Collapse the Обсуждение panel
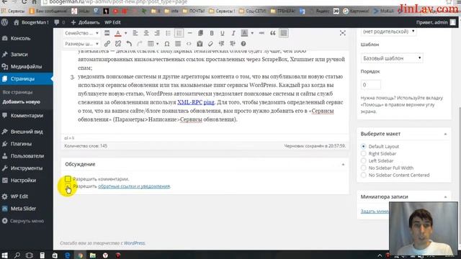 click(x=343, y=165)
